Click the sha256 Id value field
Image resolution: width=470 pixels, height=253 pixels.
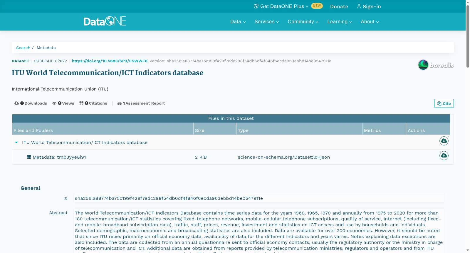tap(259, 198)
